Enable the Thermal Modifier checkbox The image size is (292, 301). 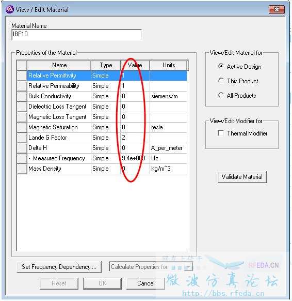(221, 133)
